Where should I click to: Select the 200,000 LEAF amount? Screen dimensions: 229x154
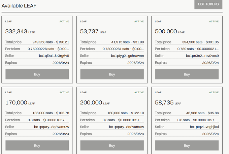[95, 102]
